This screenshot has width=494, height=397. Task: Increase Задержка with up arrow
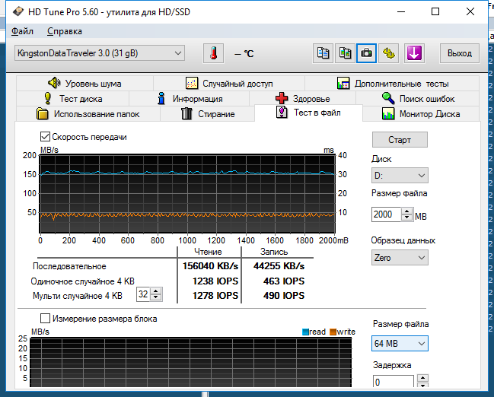(422, 378)
